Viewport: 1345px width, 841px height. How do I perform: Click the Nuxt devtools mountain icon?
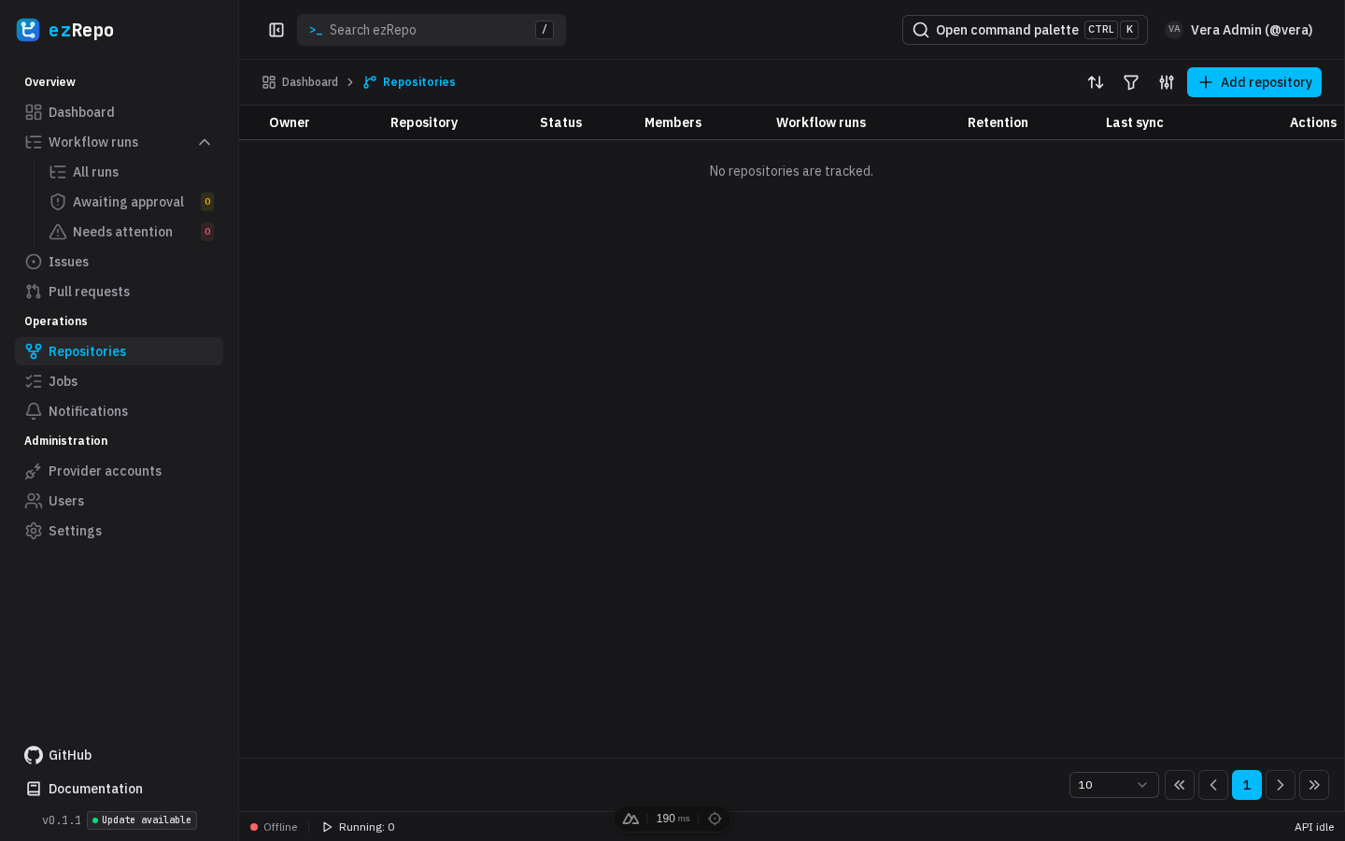point(630,819)
